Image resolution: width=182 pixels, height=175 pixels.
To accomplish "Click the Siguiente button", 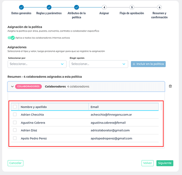I will 165,163.
